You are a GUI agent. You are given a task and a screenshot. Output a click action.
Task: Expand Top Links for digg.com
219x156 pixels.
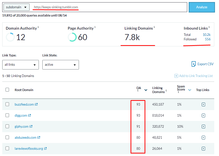coord(203,115)
